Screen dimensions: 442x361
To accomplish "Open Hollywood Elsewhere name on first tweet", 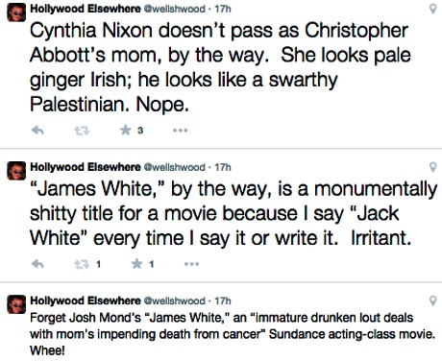I will (x=86, y=9).
